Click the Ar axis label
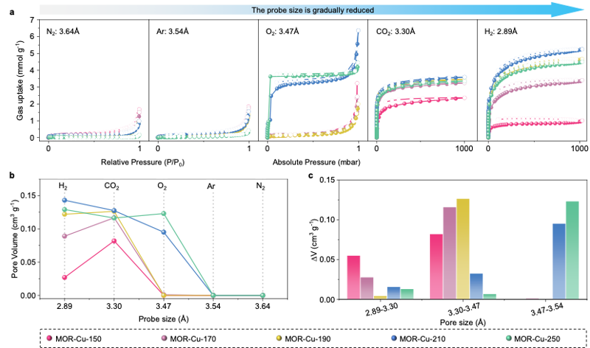The height and width of the screenshot is (348, 590). click(x=212, y=187)
